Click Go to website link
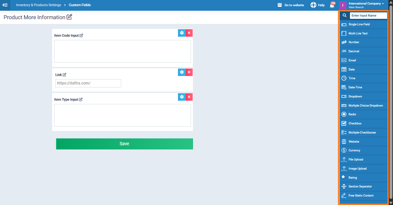This screenshot has width=393, height=205. point(291,5)
